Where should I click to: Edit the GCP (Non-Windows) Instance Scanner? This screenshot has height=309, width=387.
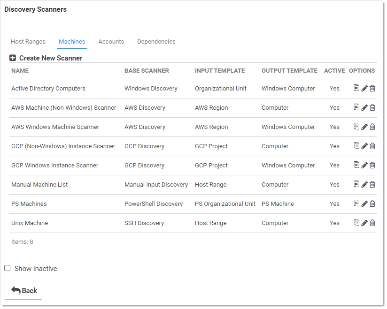(364, 146)
